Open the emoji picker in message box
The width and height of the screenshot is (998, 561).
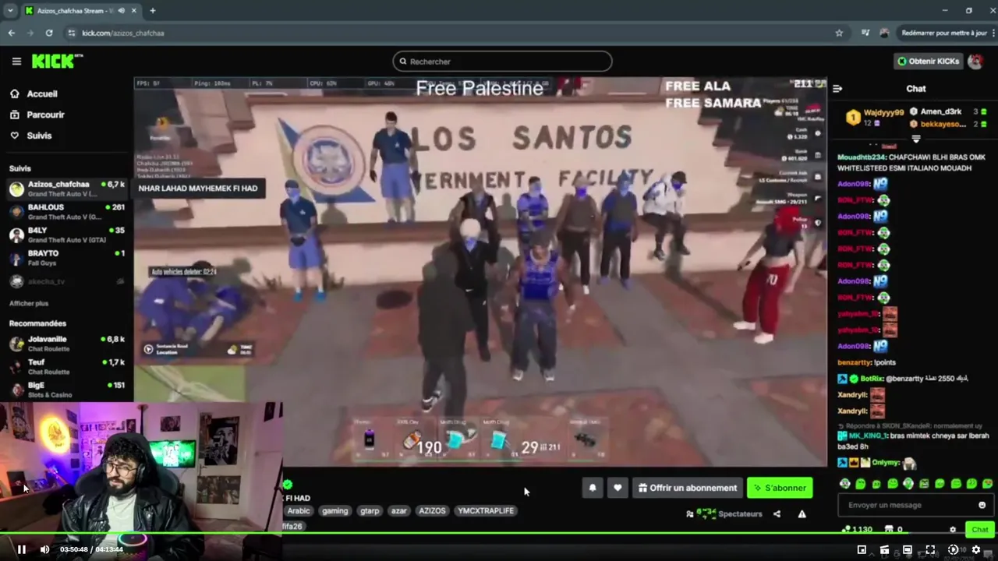982,505
